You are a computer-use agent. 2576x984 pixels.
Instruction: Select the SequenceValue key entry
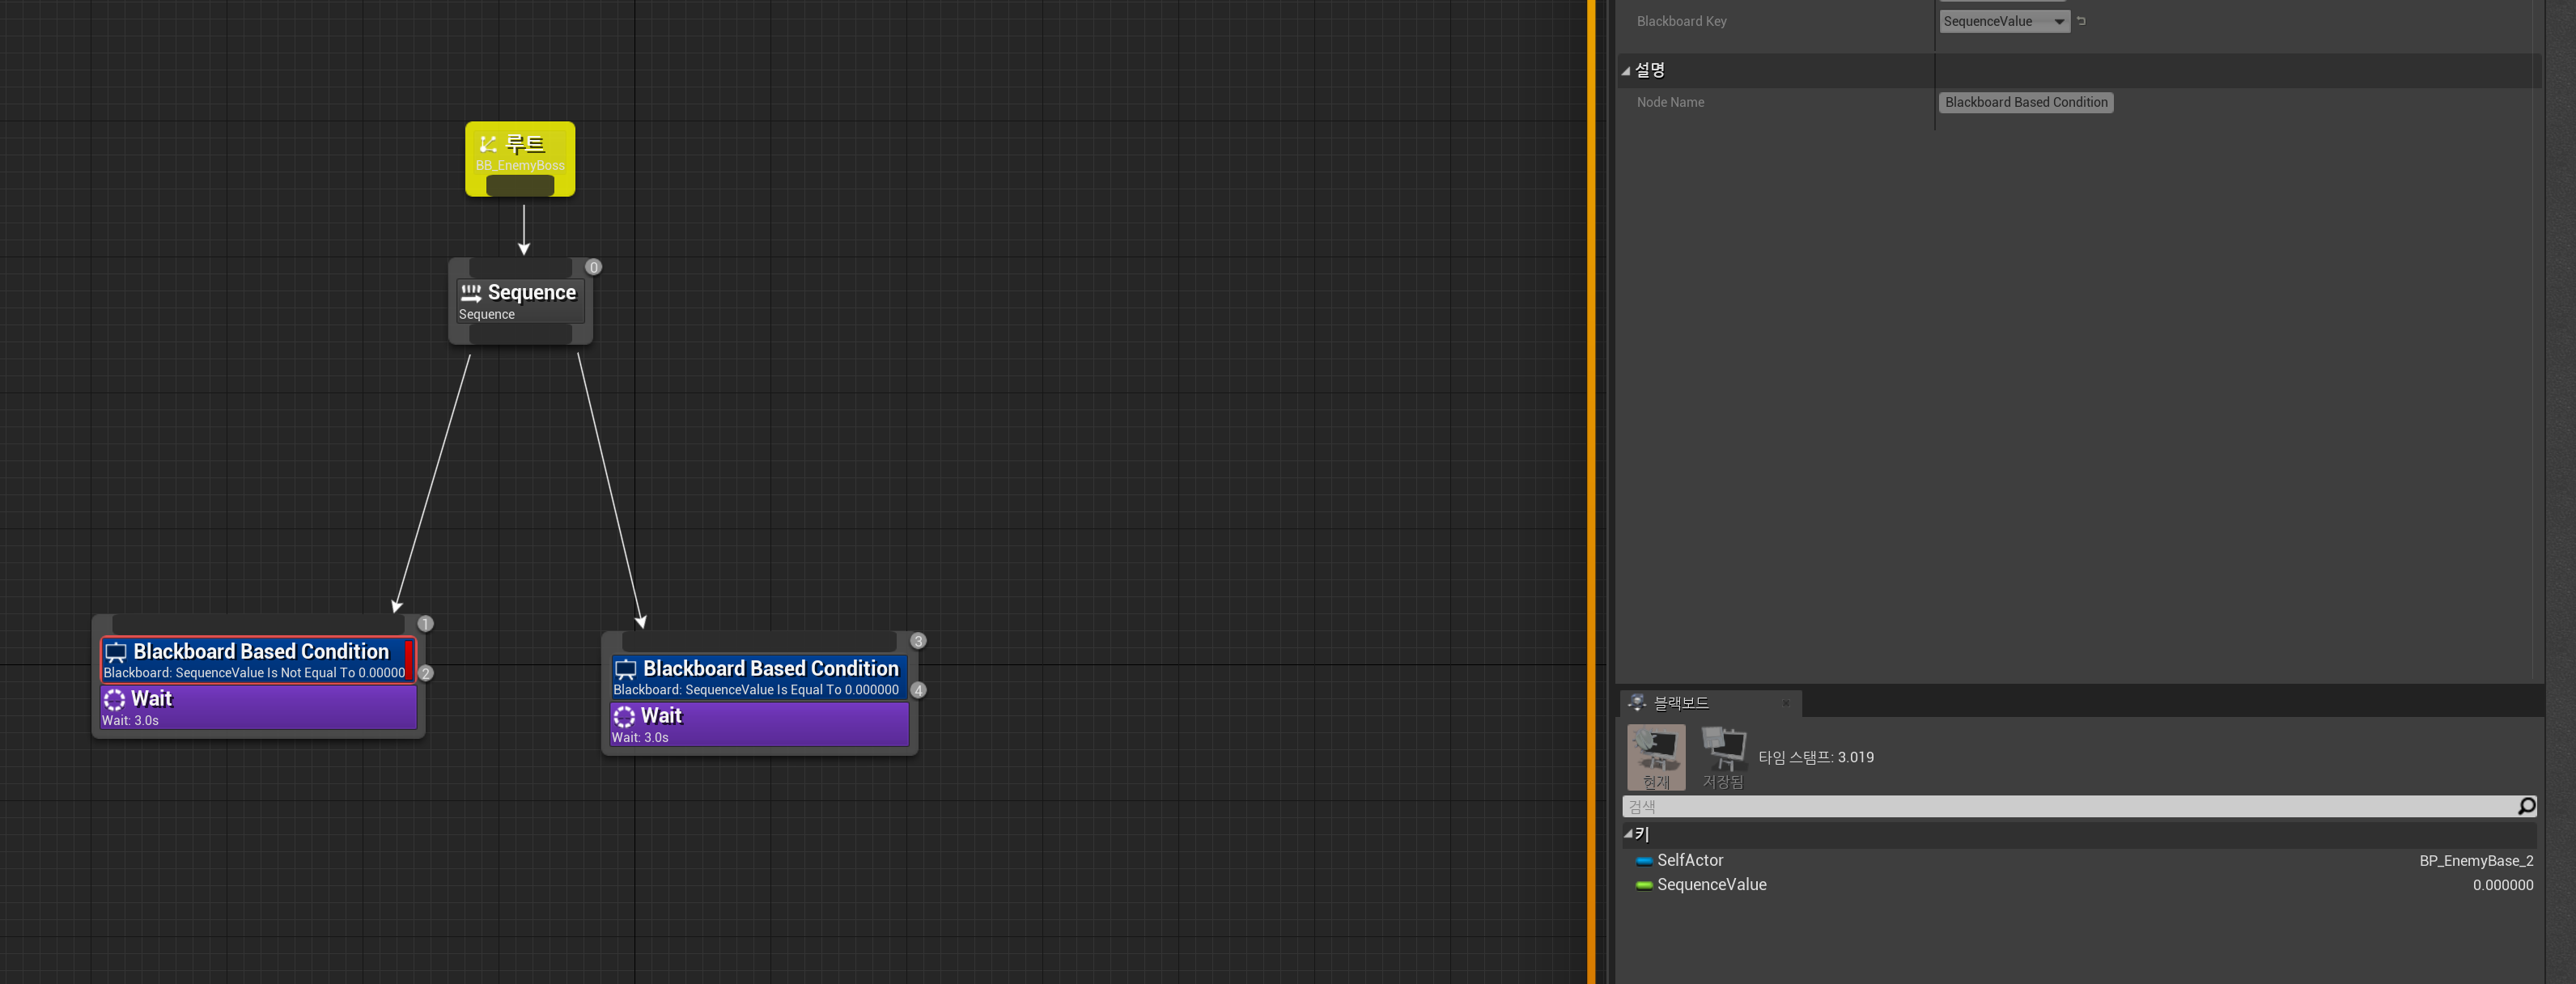pos(1711,884)
